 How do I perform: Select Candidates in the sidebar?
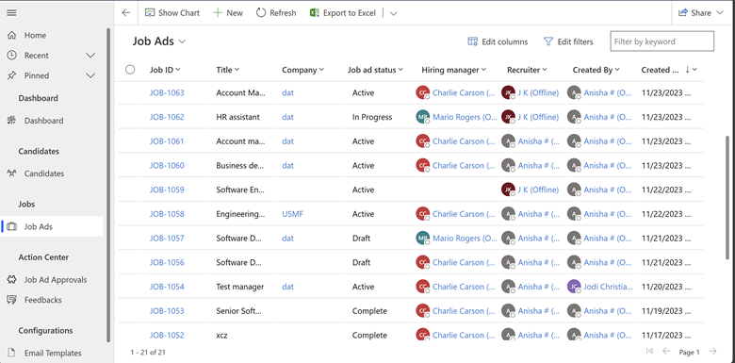[x=44, y=173]
